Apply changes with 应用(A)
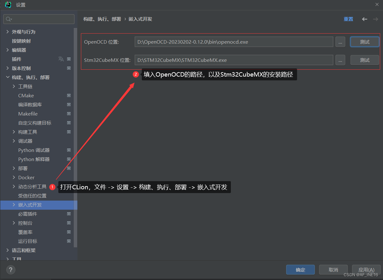 point(366,270)
